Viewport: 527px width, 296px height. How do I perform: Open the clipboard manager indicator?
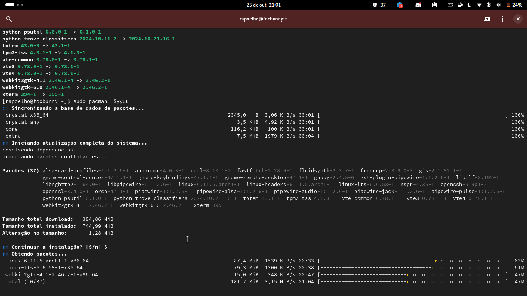click(x=435, y=5)
